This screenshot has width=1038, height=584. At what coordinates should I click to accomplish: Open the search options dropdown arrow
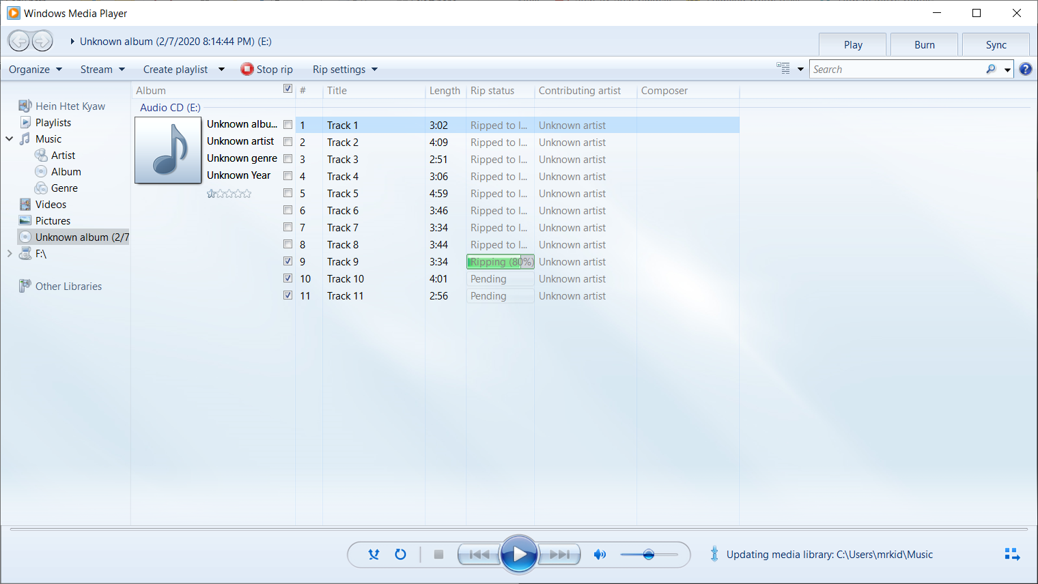(x=1007, y=70)
